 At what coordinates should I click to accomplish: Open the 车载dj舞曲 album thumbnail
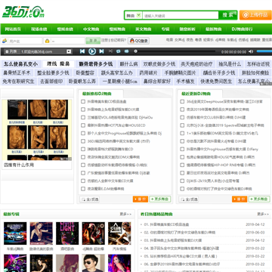pyautogui.click(x=15, y=233)
